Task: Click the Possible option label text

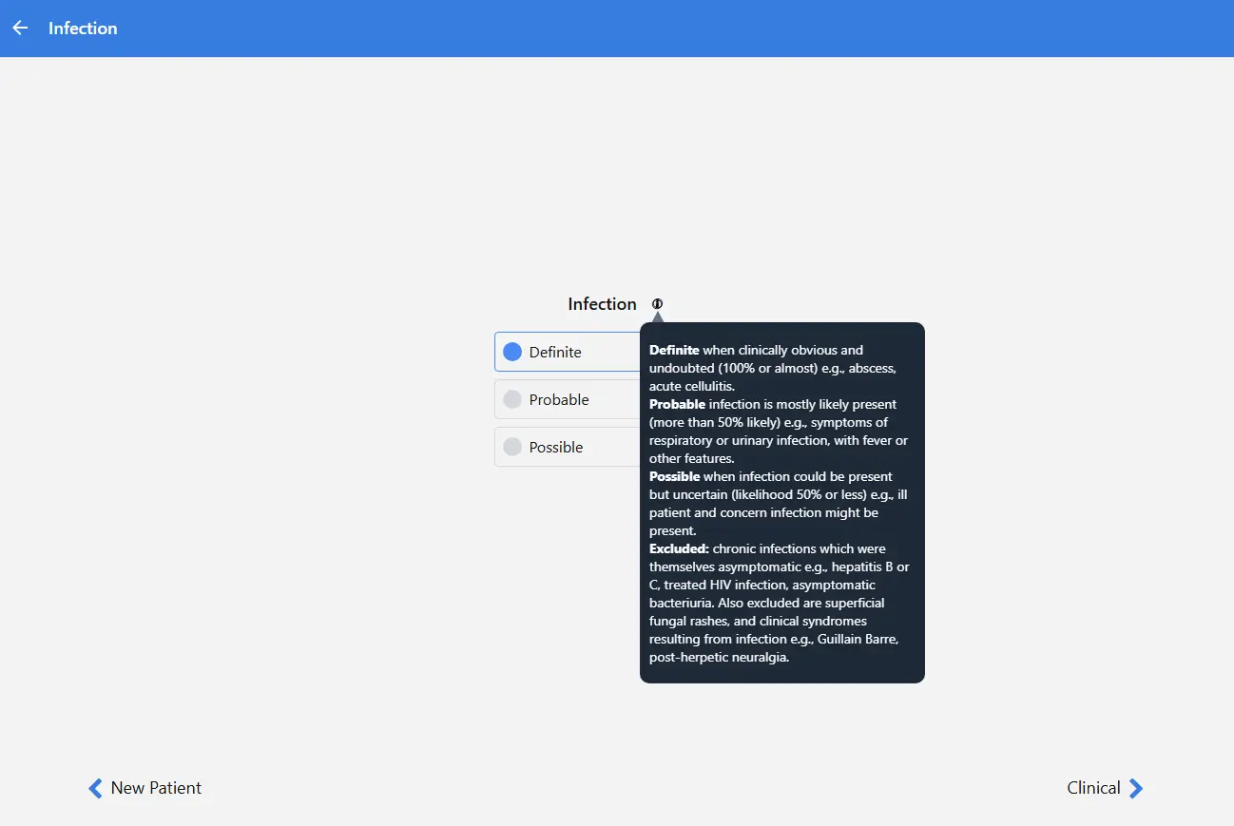Action: (556, 448)
